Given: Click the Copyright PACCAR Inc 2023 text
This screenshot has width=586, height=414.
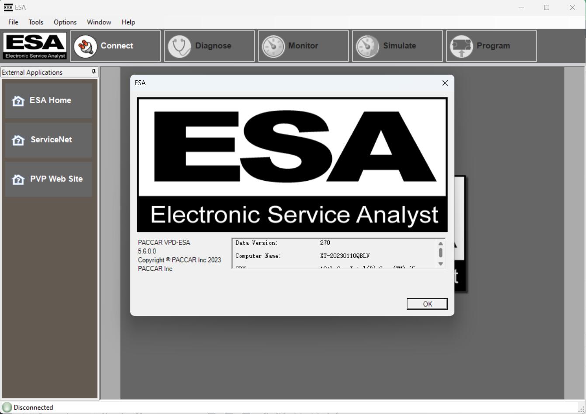Looking at the screenshot, I should [179, 260].
